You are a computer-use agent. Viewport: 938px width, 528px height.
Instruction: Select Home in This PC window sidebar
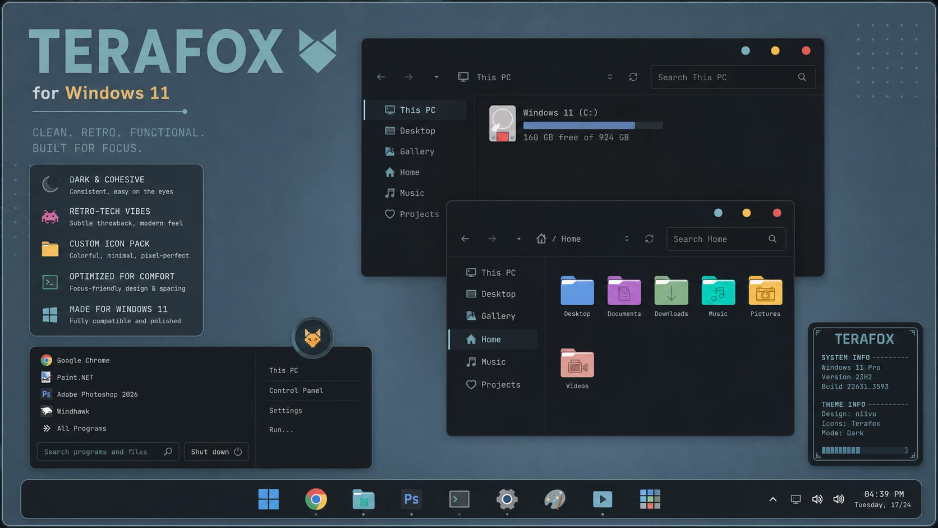416,172
